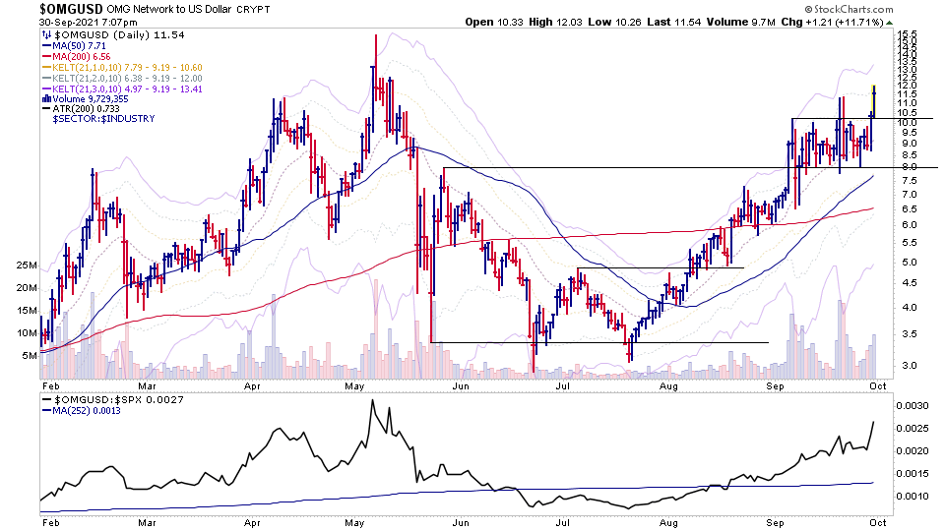Image resolution: width=945 pixels, height=531 pixels.
Task: Click the 'Volume 9,729,355' legend entry
Action: [91, 98]
